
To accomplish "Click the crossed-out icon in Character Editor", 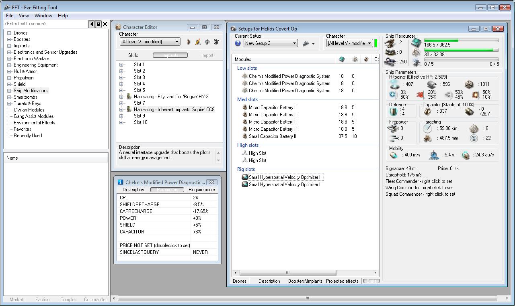I will (216, 42).
